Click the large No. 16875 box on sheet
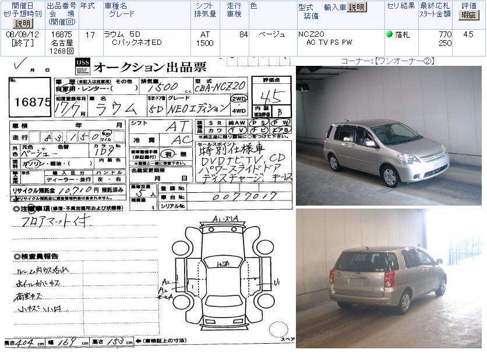 30,97
